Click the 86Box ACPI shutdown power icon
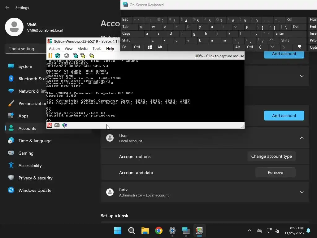 coord(67,56)
